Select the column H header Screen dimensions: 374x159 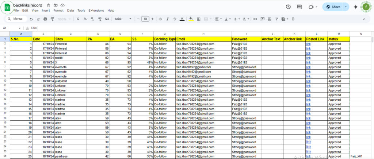click(203, 34)
